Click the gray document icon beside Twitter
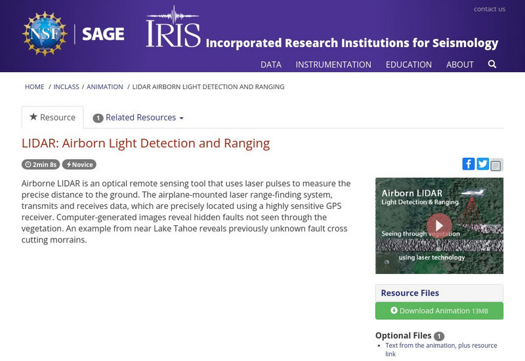Screen dimensions: 525x361 496,165
